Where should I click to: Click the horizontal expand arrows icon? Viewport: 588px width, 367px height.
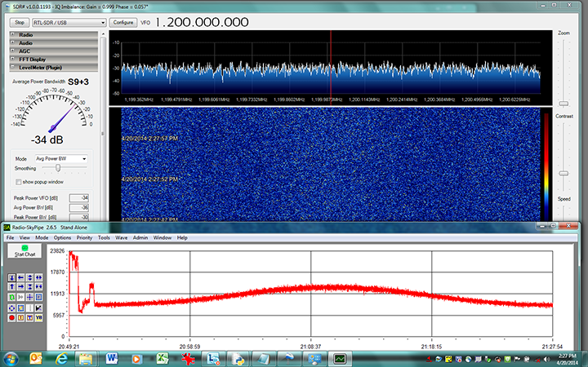(38, 277)
